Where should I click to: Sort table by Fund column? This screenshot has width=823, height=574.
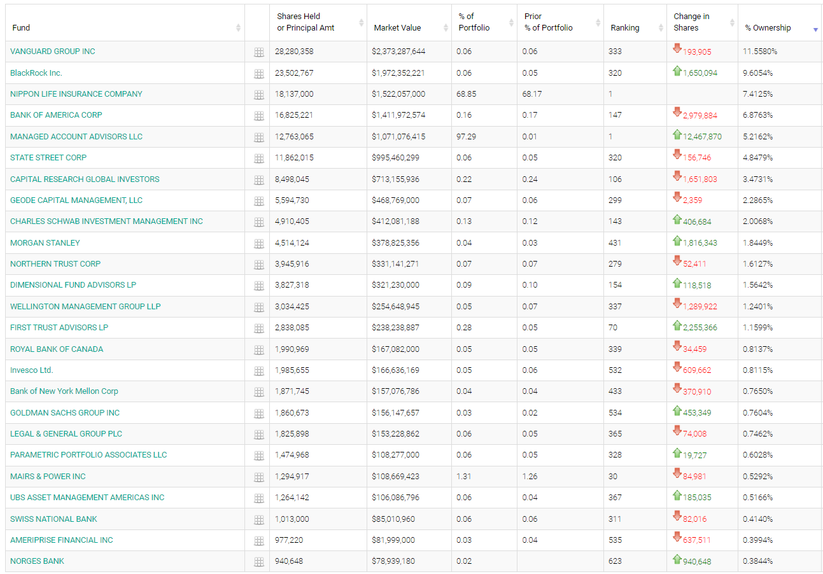pos(126,23)
